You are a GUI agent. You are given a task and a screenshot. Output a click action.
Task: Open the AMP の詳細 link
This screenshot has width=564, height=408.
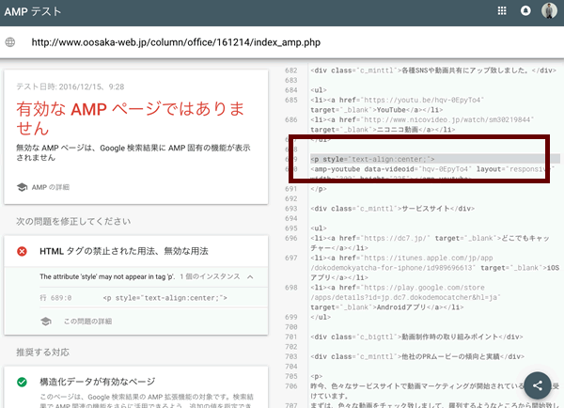point(51,187)
